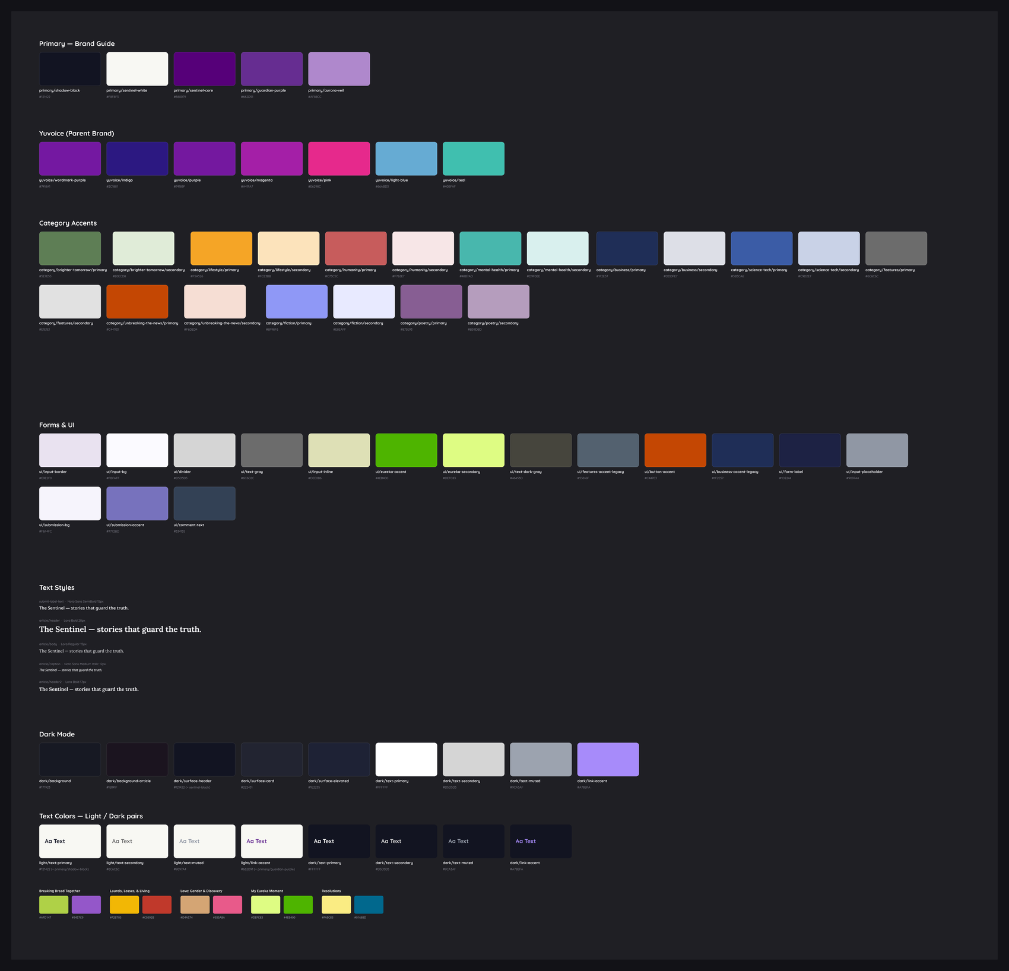1009x971 pixels.
Task: Select the italic article/caption sample text
Action: pyautogui.click(x=71, y=670)
